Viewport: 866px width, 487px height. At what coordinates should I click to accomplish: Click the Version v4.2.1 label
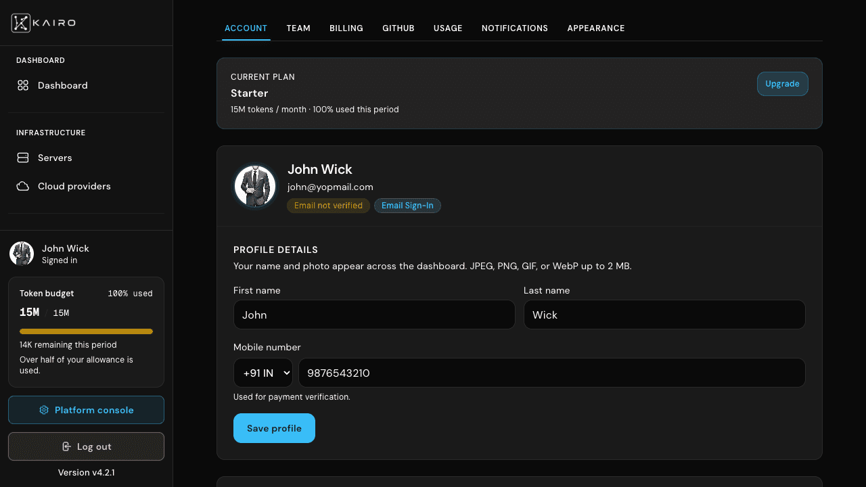click(x=86, y=472)
